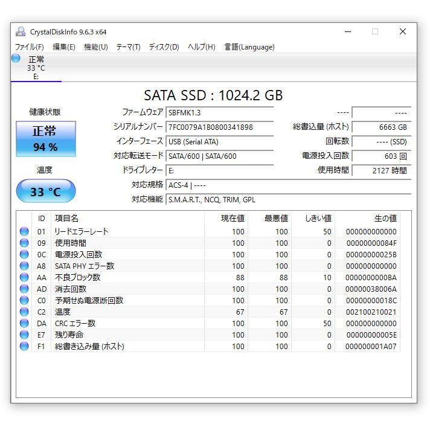Click status orb of 予期せぬ電源断回数 row
Viewport: 430px width, 430px height.
point(24,300)
